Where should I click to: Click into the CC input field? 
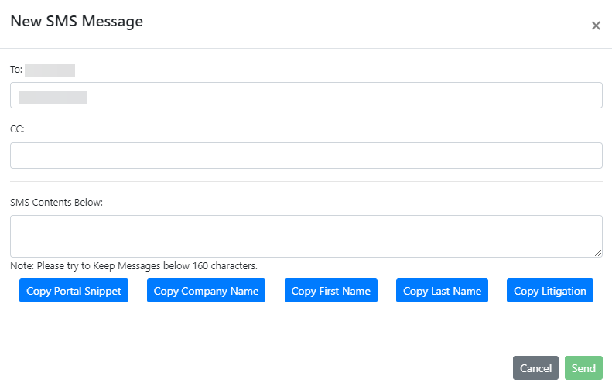306,155
